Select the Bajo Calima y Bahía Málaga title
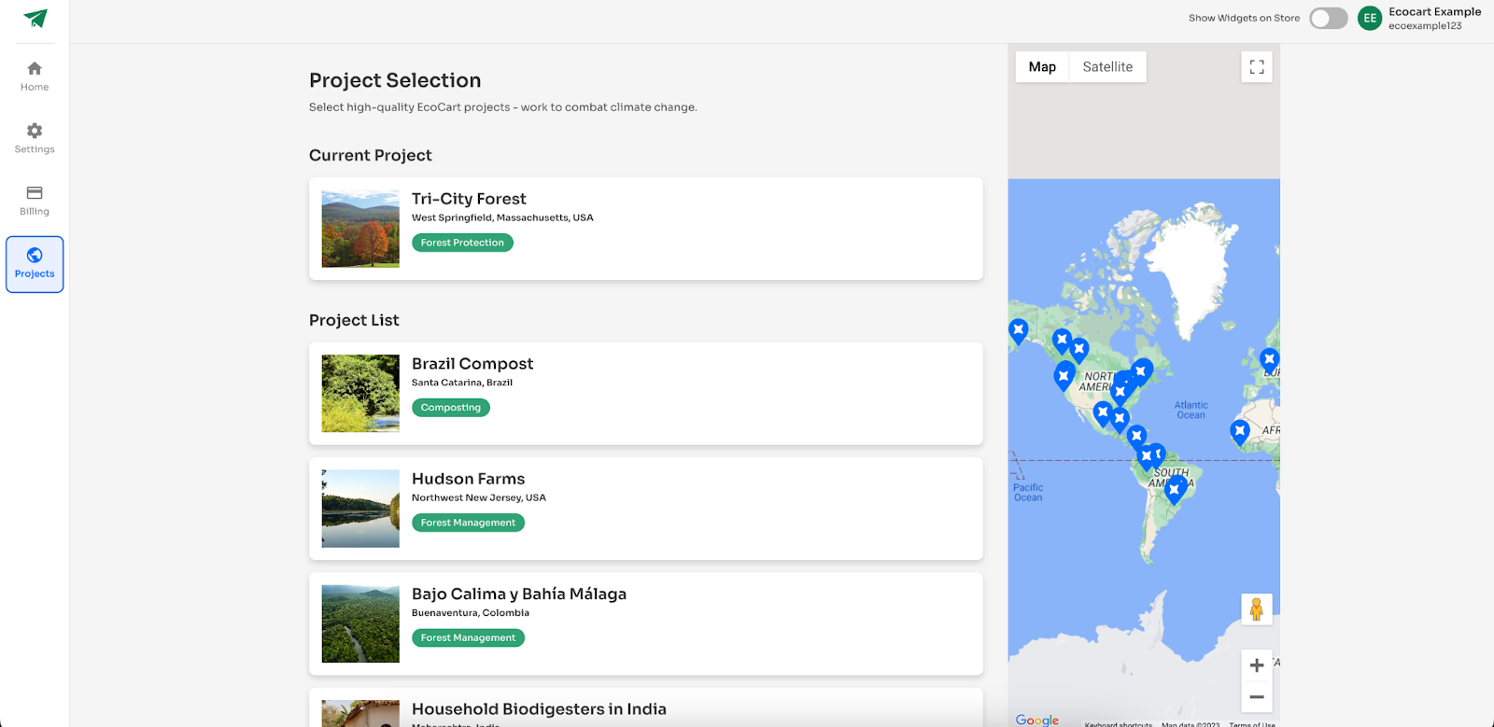1494x727 pixels. pos(519,594)
